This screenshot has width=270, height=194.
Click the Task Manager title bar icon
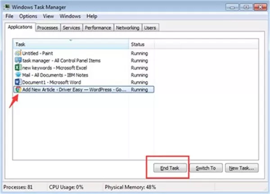coord(7,7)
